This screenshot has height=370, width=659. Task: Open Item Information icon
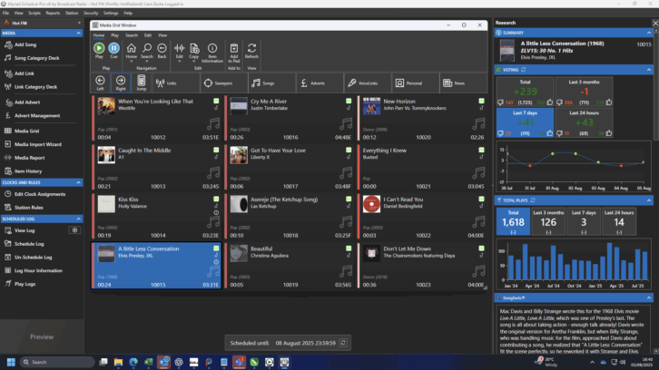[x=212, y=49]
